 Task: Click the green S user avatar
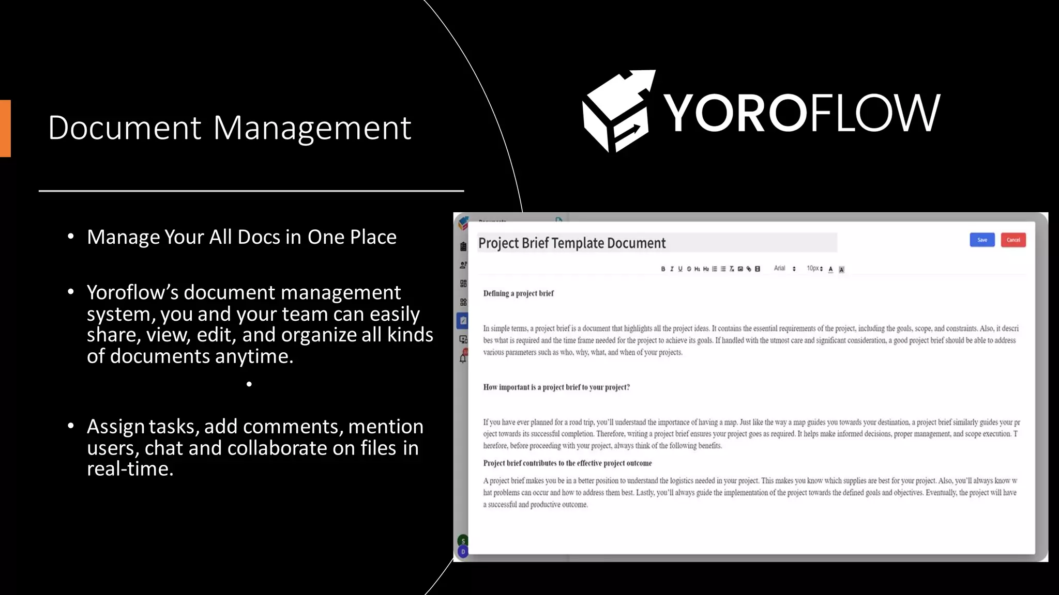point(463,541)
